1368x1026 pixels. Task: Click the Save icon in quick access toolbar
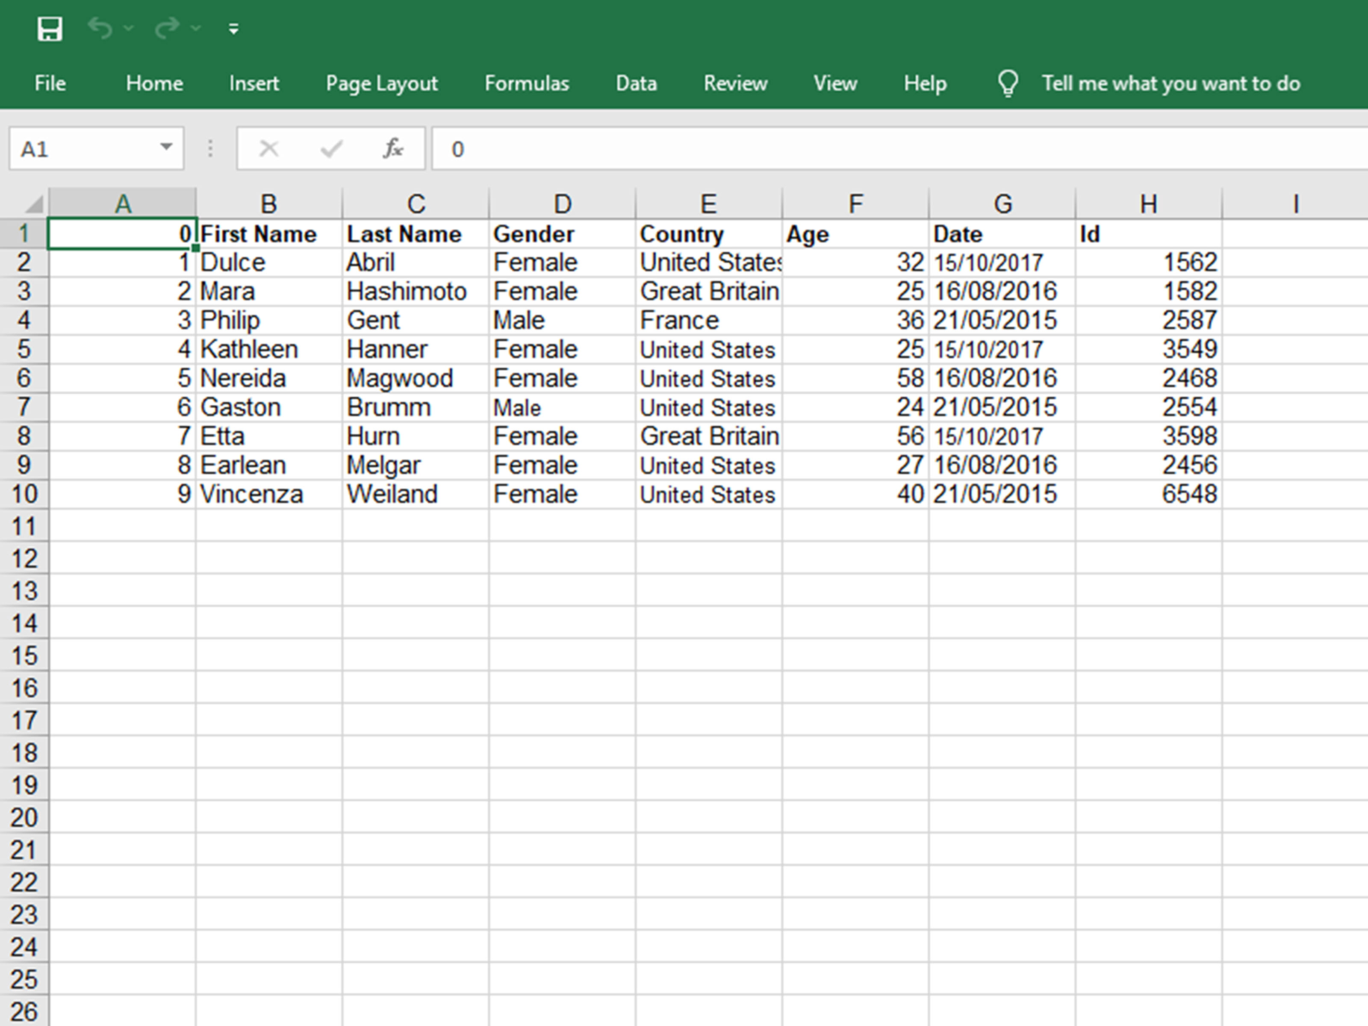pyautogui.click(x=50, y=29)
